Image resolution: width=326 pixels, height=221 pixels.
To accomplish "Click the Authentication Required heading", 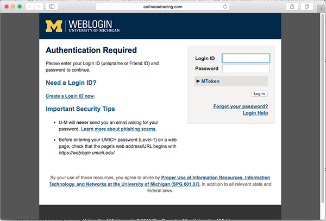I will (x=91, y=50).
